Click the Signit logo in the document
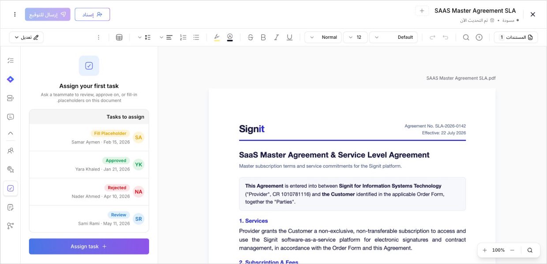547x264 pixels. click(x=252, y=129)
